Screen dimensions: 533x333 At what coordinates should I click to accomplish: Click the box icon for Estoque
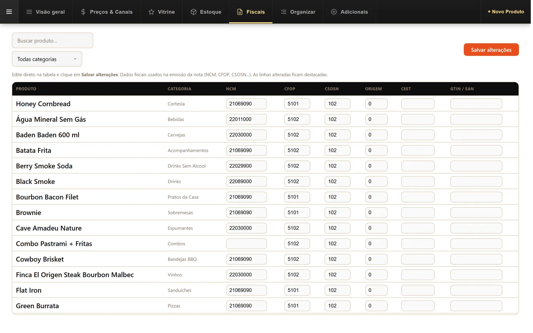[x=194, y=12]
